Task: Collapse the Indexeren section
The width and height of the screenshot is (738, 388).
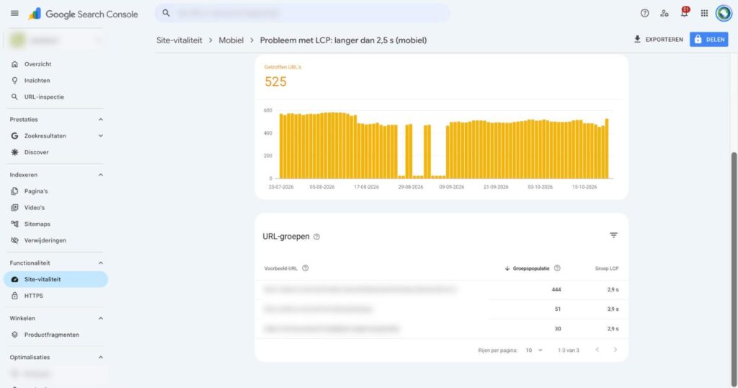Action: [100, 175]
